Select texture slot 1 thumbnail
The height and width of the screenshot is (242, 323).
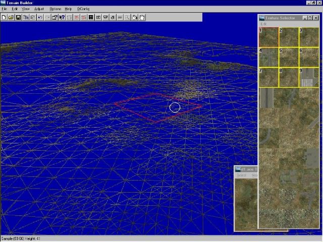(268, 37)
